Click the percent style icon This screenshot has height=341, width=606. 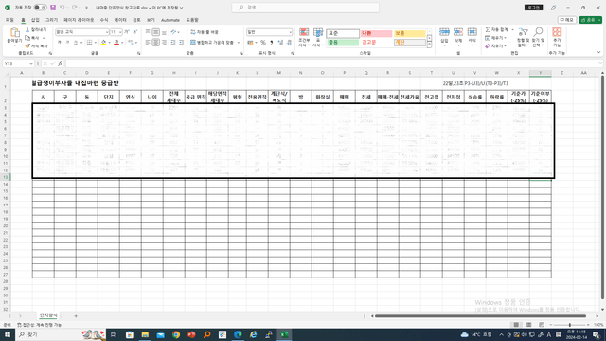pyautogui.click(x=263, y=42)
